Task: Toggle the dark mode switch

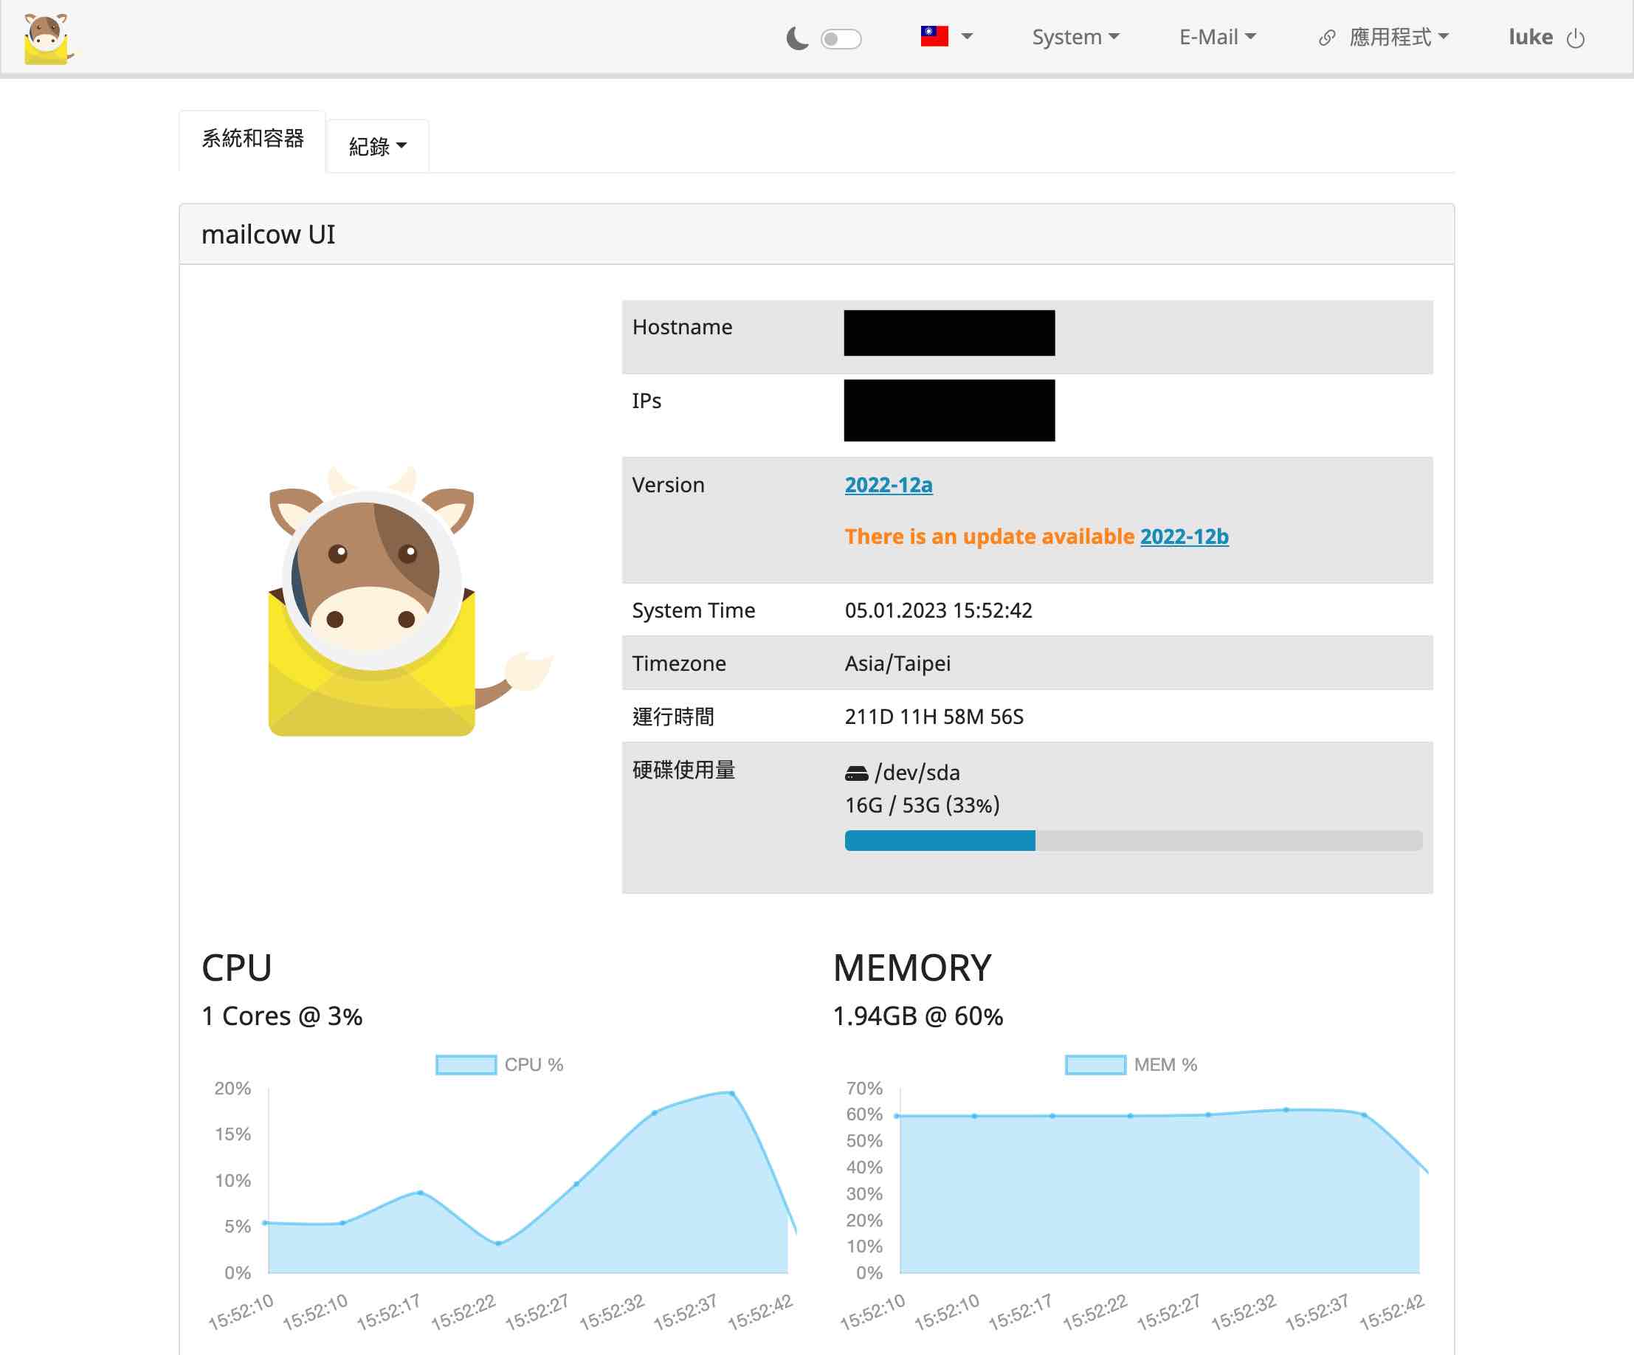Action: [x=841, y=38]
